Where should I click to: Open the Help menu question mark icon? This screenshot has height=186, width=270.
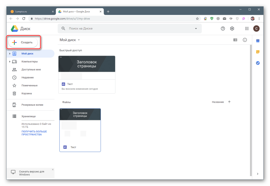click(x=223, y=28)
